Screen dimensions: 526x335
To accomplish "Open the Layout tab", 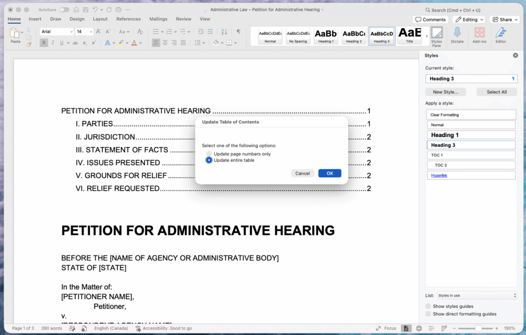I will tap(100, 19).
